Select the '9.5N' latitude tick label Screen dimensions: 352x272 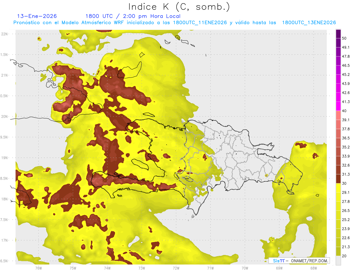(4, 137)
